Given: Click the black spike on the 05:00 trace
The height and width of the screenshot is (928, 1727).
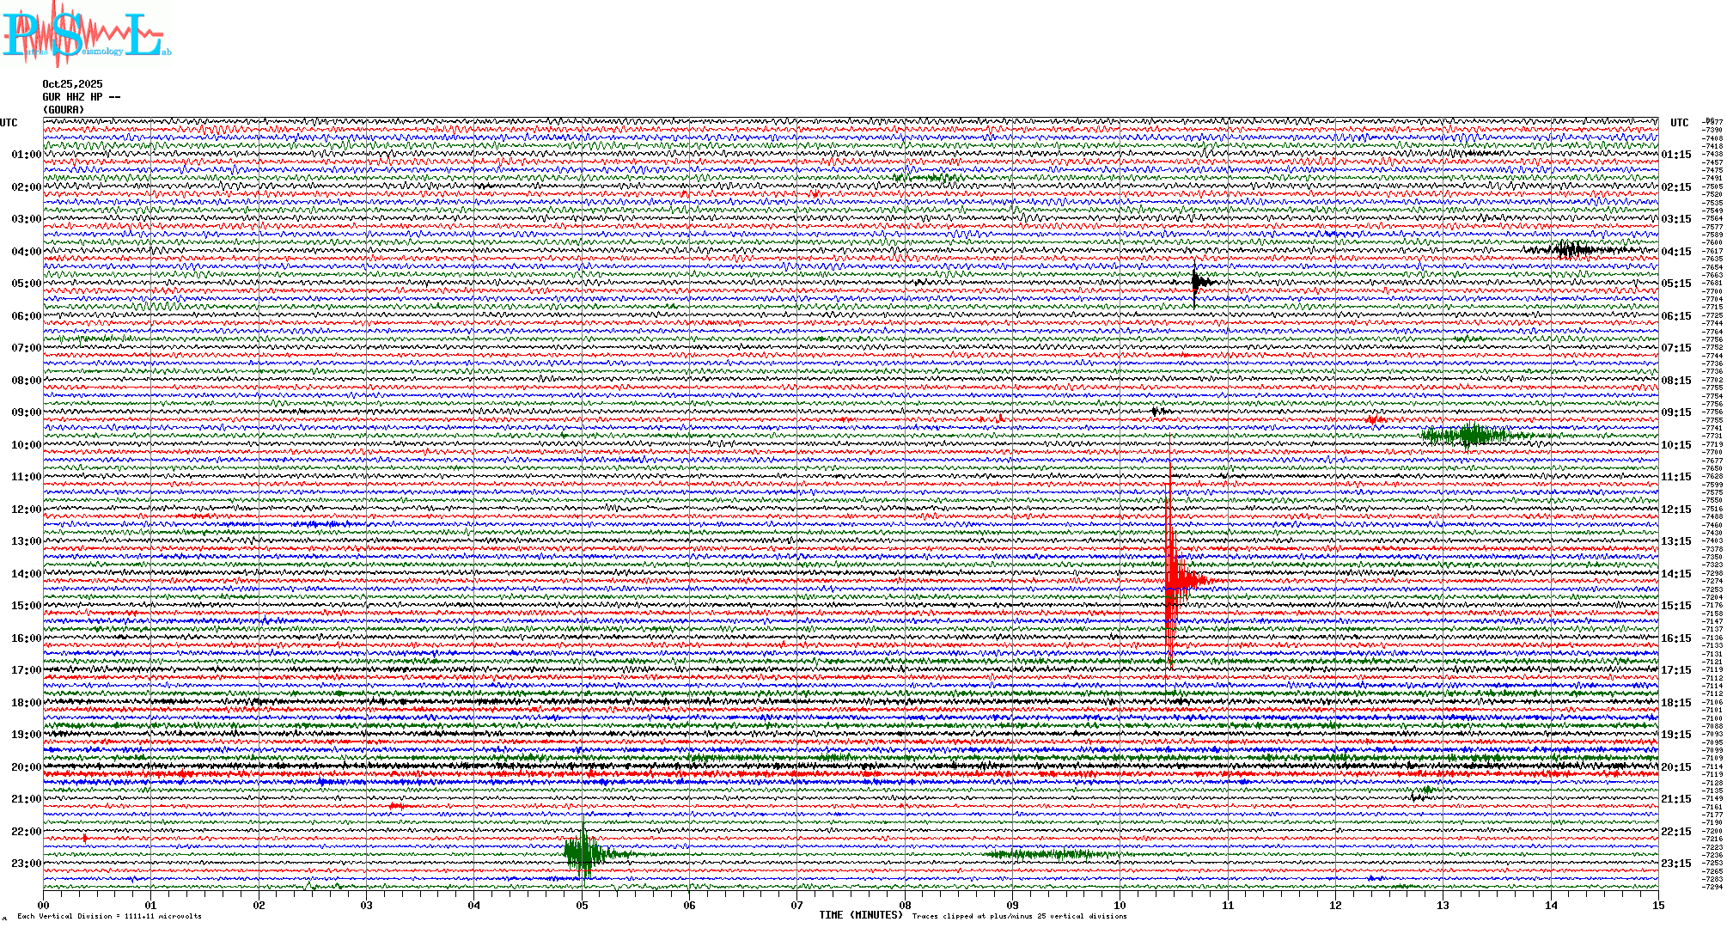Looking at the screenshot, I should pyautogui.click(x=1195, y=282).
